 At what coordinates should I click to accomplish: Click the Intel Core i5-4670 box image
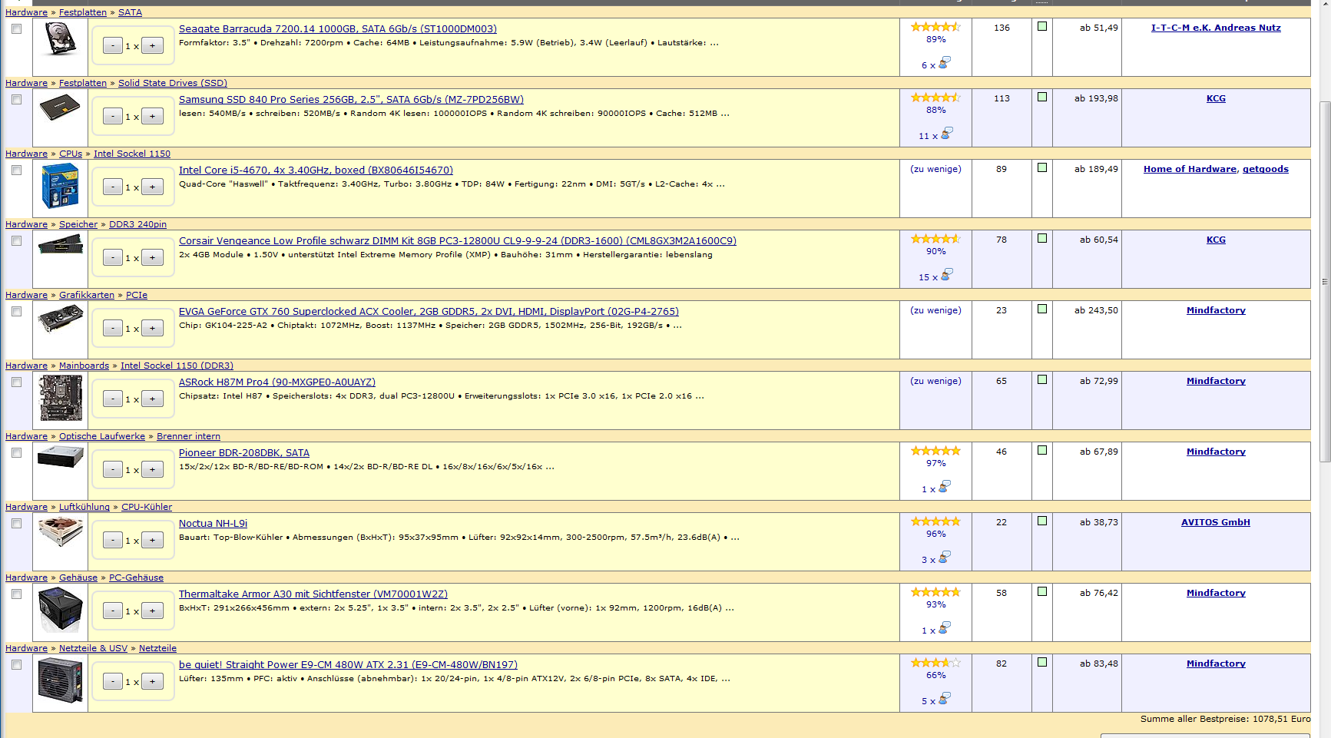click(61, 187)
